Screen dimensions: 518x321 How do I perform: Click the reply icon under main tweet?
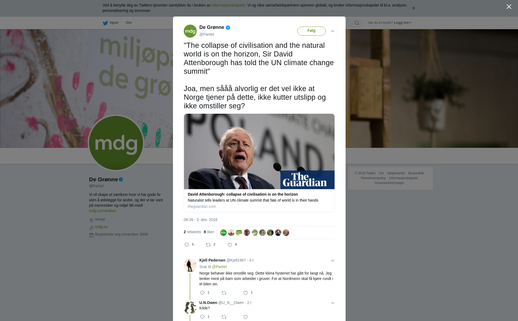(187, 245)
